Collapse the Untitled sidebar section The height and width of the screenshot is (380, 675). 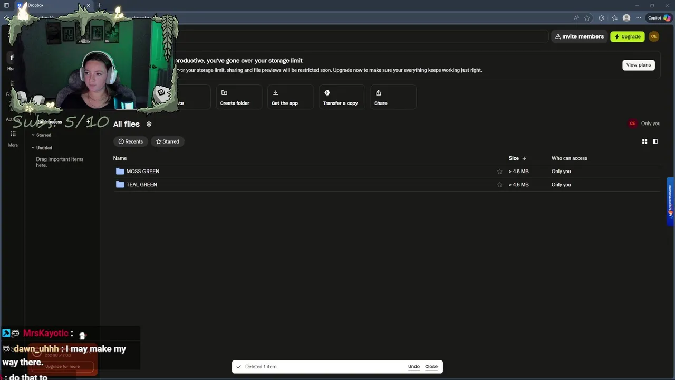tap(33, 148)
